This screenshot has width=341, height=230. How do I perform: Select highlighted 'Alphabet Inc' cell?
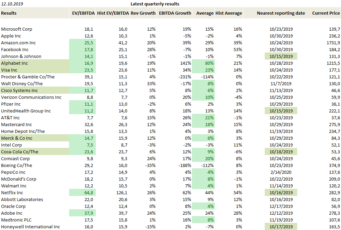(35, 63)
